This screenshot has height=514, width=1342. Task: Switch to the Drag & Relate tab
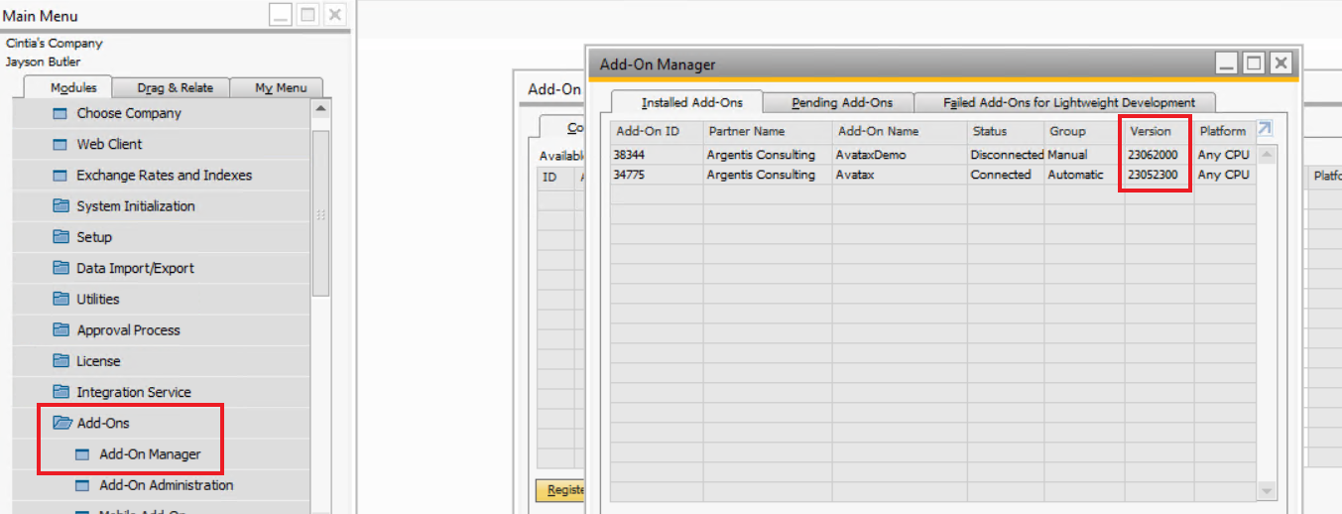click(x=175, y=87)
